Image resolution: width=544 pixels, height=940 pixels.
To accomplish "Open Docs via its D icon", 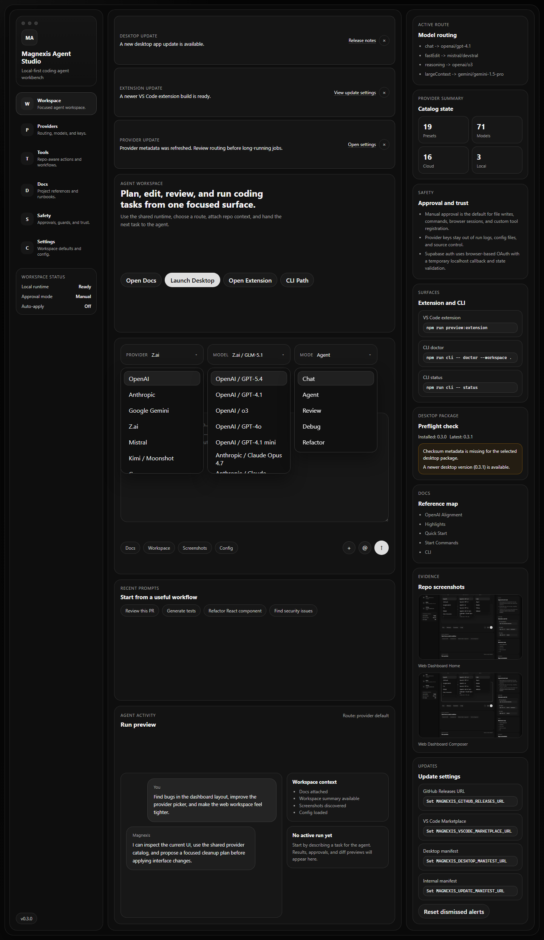I will point(27,190).
